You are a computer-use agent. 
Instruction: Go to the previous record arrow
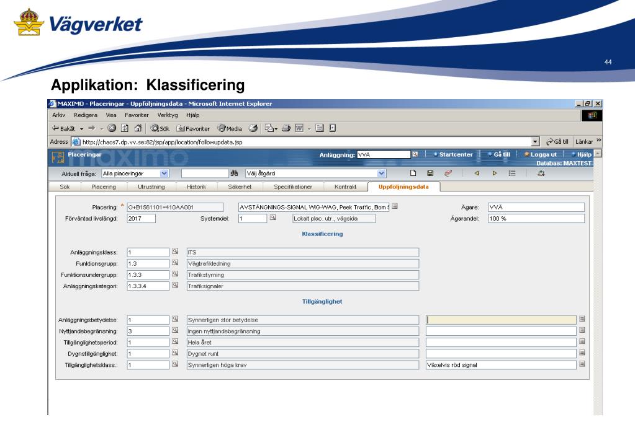click(477, 174)
